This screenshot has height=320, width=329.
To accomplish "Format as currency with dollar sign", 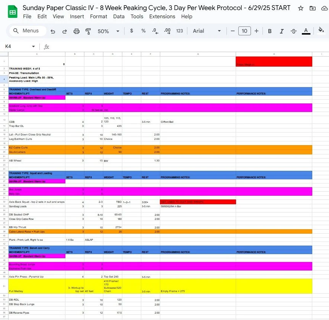I will (132, 31).
